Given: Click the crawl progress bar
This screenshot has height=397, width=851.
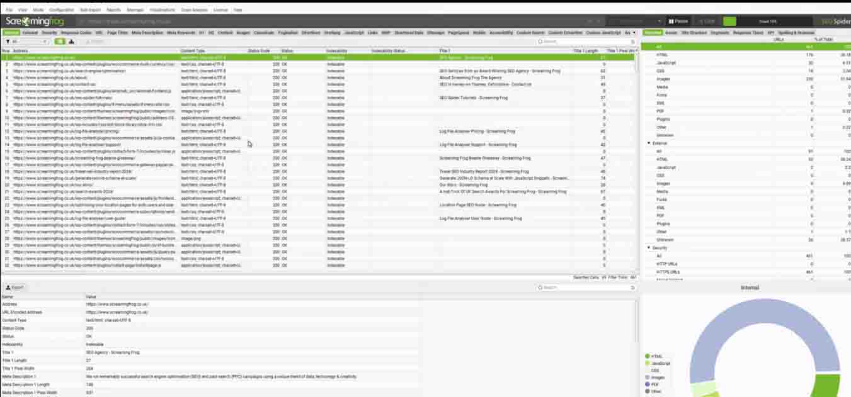Looking at the screenshot, I should tap(769, 21).
